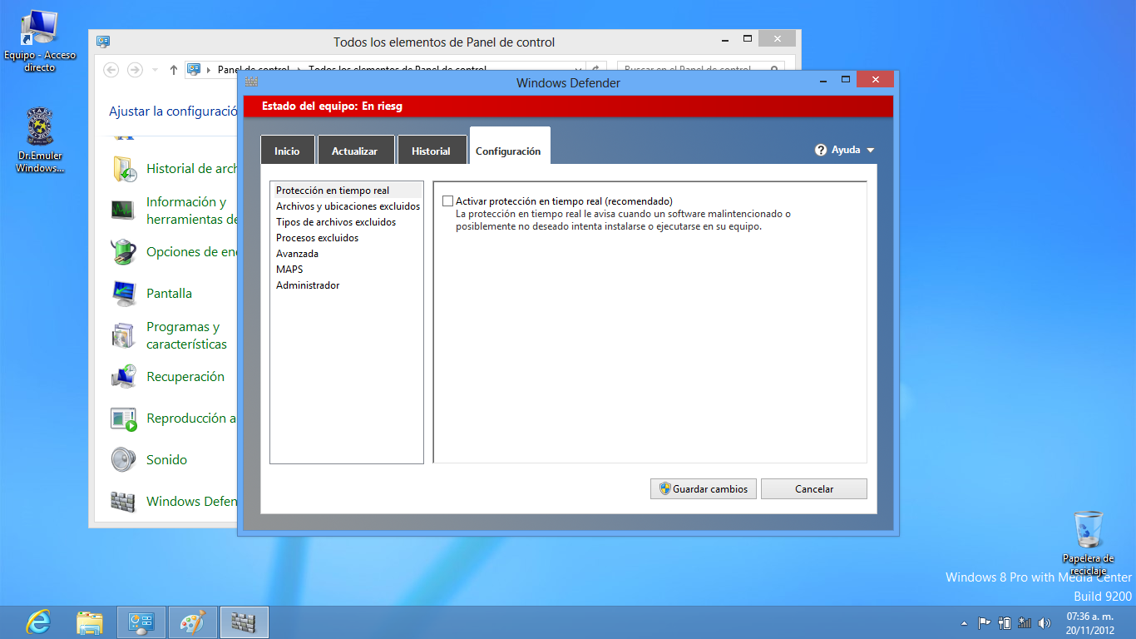Select 'Archivos y ubicaciones excluidos'

coord(348,206)
